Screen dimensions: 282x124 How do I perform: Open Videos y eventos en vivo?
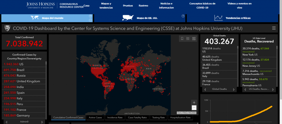click(240, 5)
